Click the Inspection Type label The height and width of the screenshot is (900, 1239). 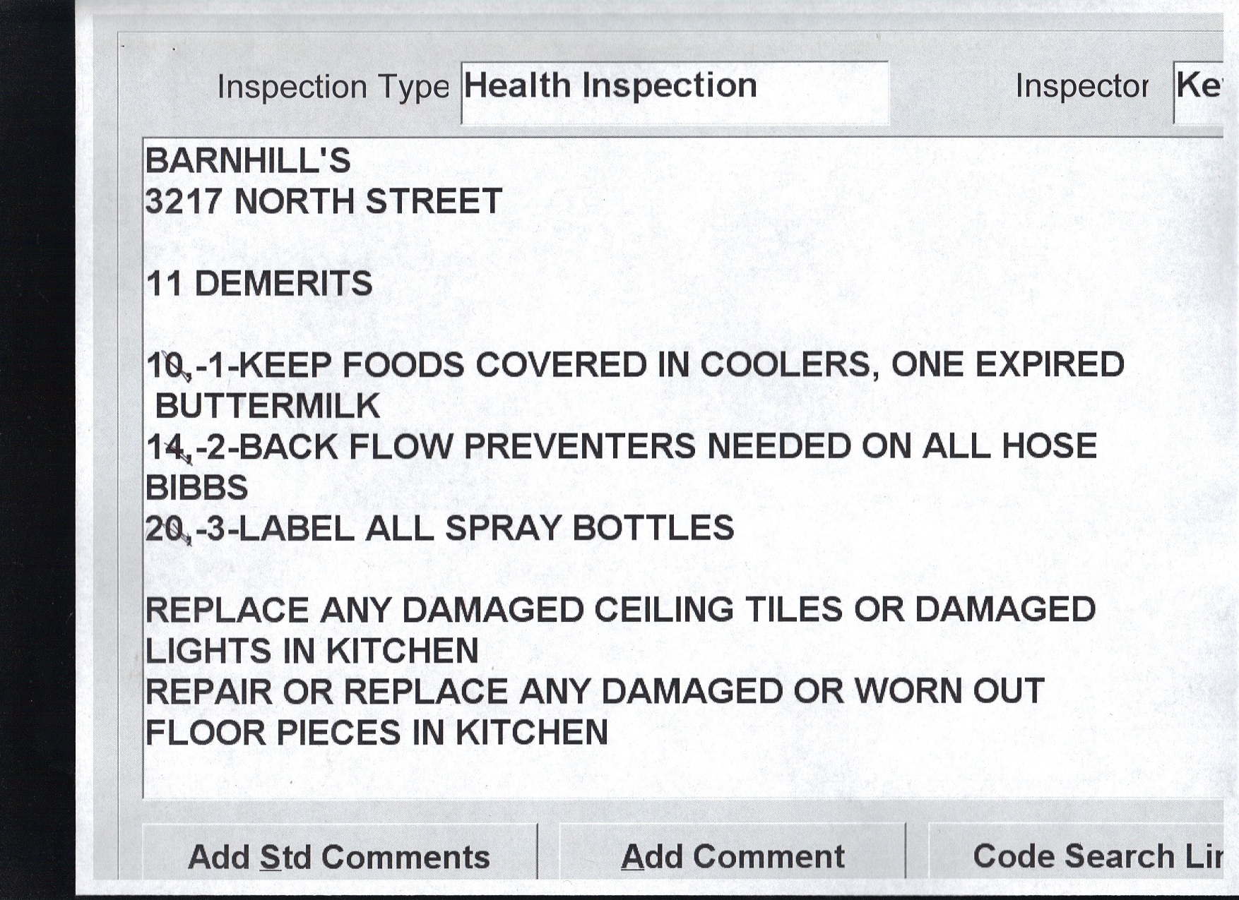pyautogui.click(x=333, y=88)
